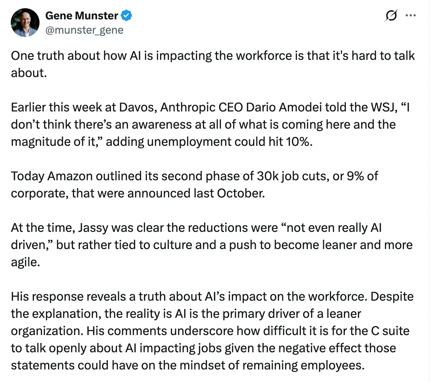Click the Grok explain-post icon

tap(391, 16)
